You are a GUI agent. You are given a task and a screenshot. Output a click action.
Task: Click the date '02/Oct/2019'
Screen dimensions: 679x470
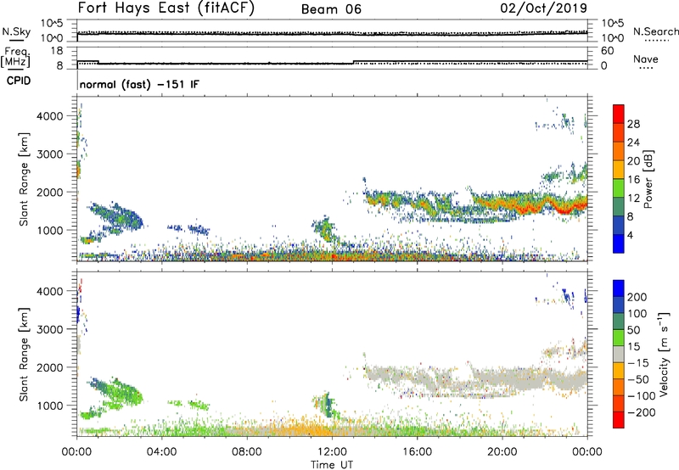[x=544, y=8]
